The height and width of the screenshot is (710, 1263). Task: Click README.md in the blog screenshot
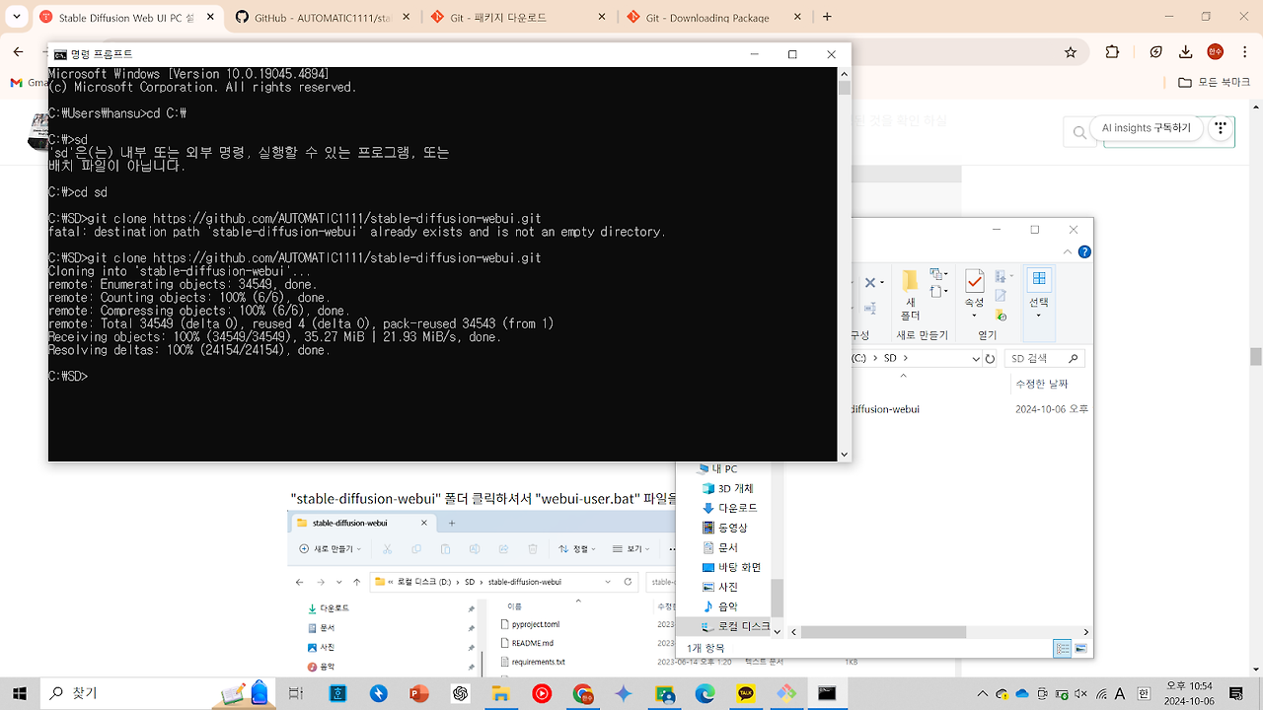point(525,643)
